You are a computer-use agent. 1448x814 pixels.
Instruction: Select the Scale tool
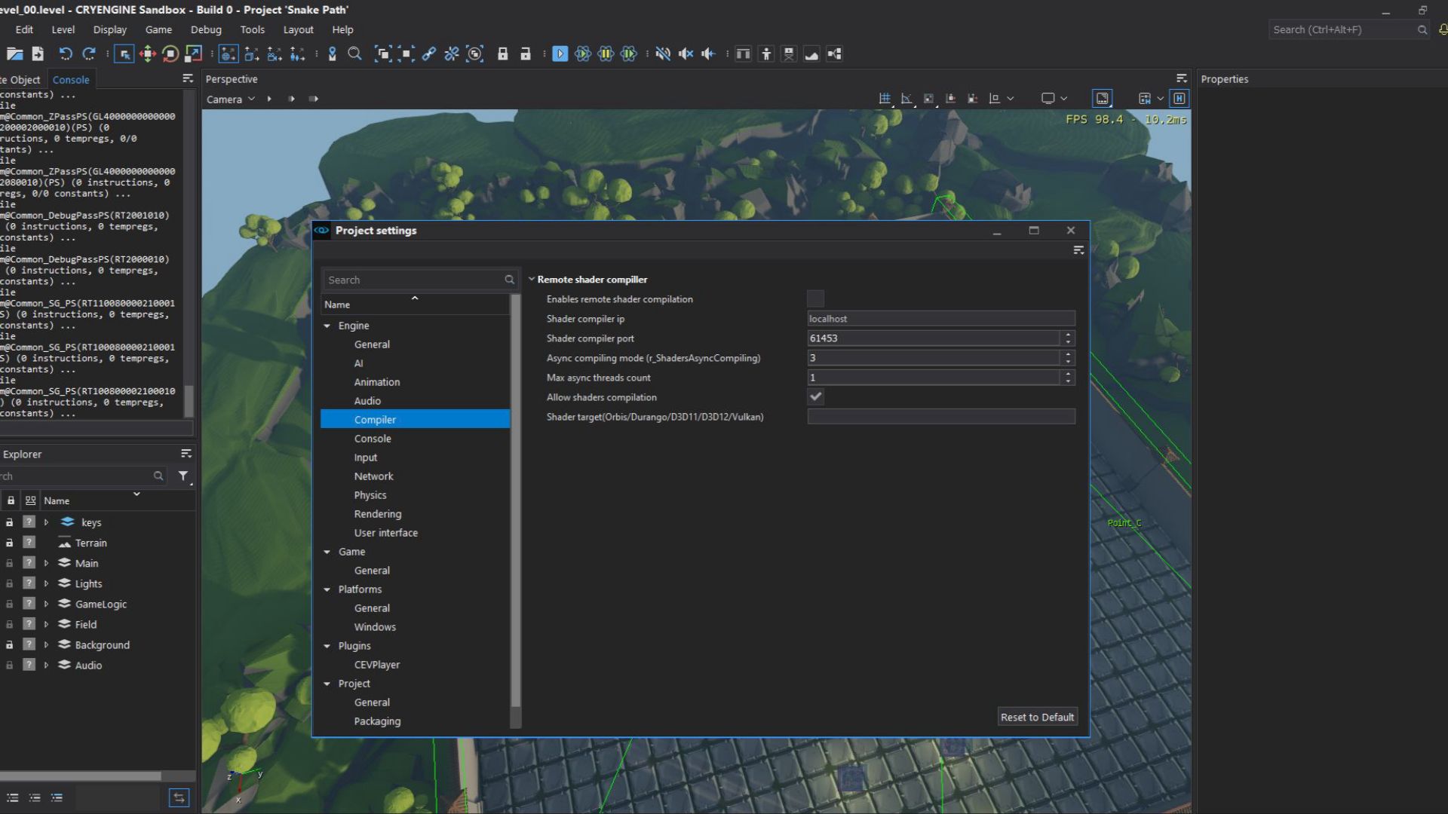192,54
